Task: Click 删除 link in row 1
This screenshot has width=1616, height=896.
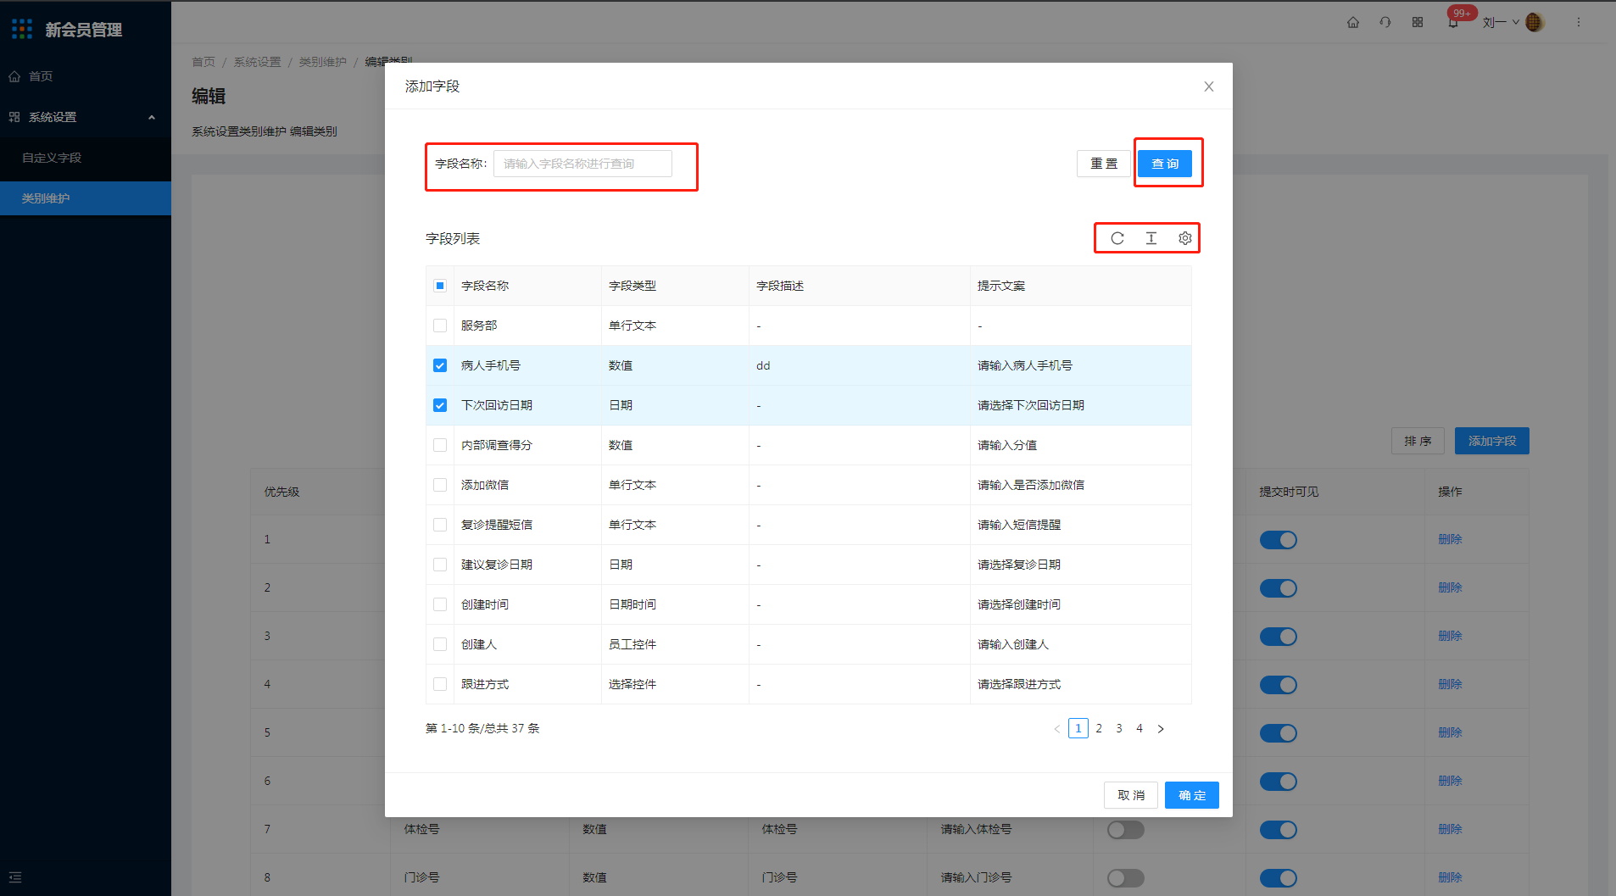Action: pyautogui.click(x=1450, y=539)
